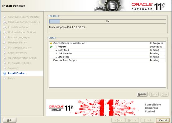Click Pending status for Copy files
Screen dimensions: 172x123
pyautogui.click(x=154, y=50)
